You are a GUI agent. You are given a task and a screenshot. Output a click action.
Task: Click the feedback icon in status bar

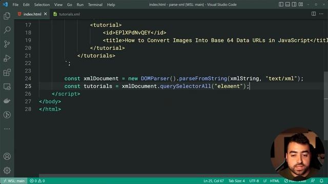[x=313, y=180]
